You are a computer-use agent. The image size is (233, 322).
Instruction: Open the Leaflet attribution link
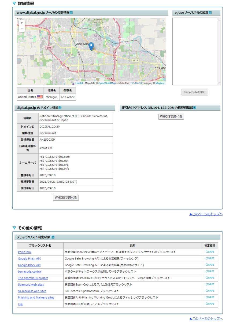pos(79,83)
